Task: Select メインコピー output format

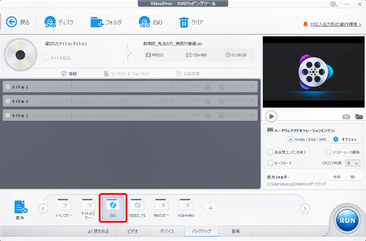Action: pyautogui.click(x=64, y=208)
